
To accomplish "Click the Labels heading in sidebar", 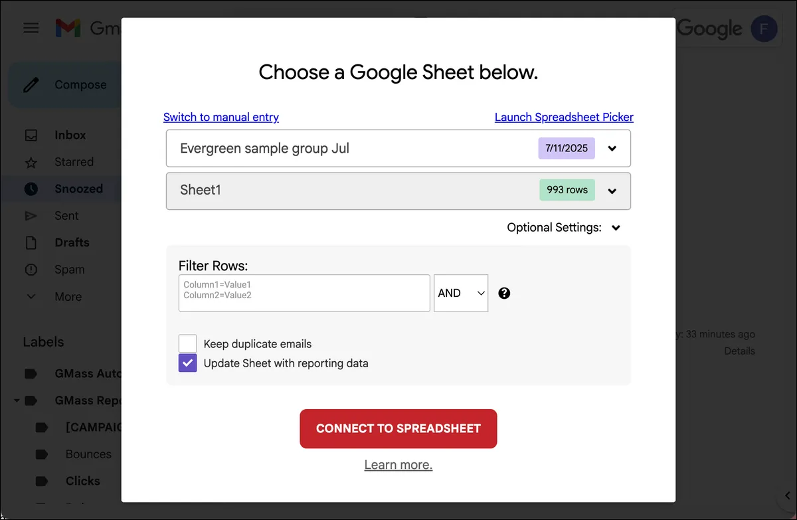I will tap(44, 342).
